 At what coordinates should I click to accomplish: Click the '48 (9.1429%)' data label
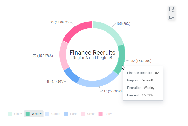coord(55,82)
